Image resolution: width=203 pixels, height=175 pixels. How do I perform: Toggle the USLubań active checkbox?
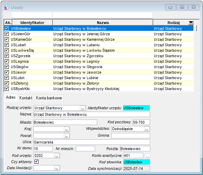[7, 45]
